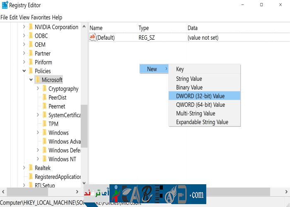Viewport: 290px width, 207px height.
Task: Click the Registry Editor app icon in title bar
Action: click(x=4, y=5)
